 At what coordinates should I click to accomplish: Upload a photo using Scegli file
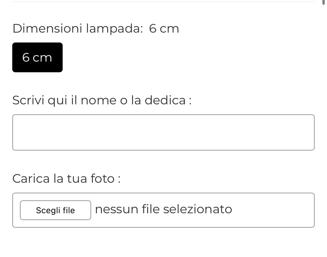pos(55,210)
